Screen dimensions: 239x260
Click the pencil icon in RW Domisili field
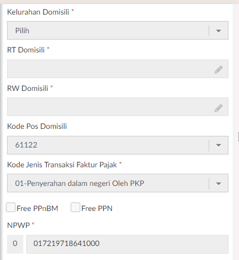(x=219, y=108)
